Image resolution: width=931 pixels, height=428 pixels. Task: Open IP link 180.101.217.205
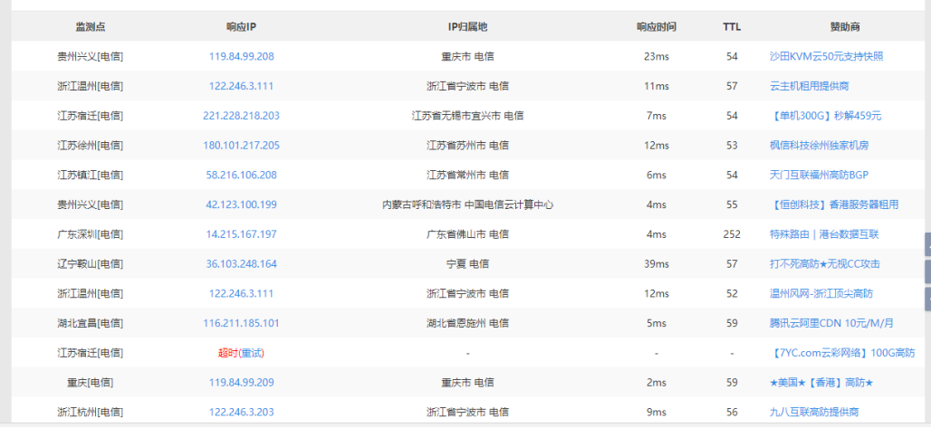pos(241,146)
